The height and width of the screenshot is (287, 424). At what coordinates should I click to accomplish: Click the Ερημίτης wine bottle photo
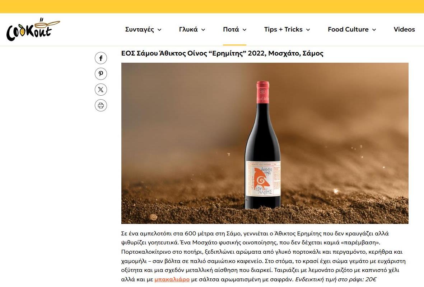tap(265, 143)
